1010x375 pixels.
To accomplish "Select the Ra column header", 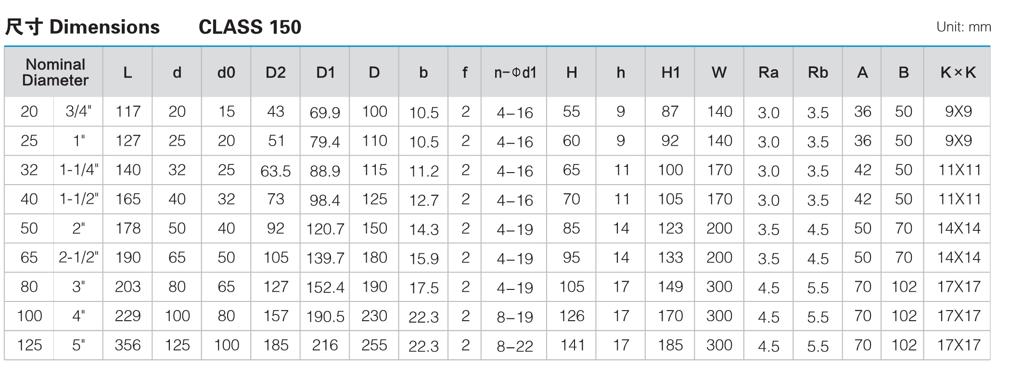I will [768, 72].
